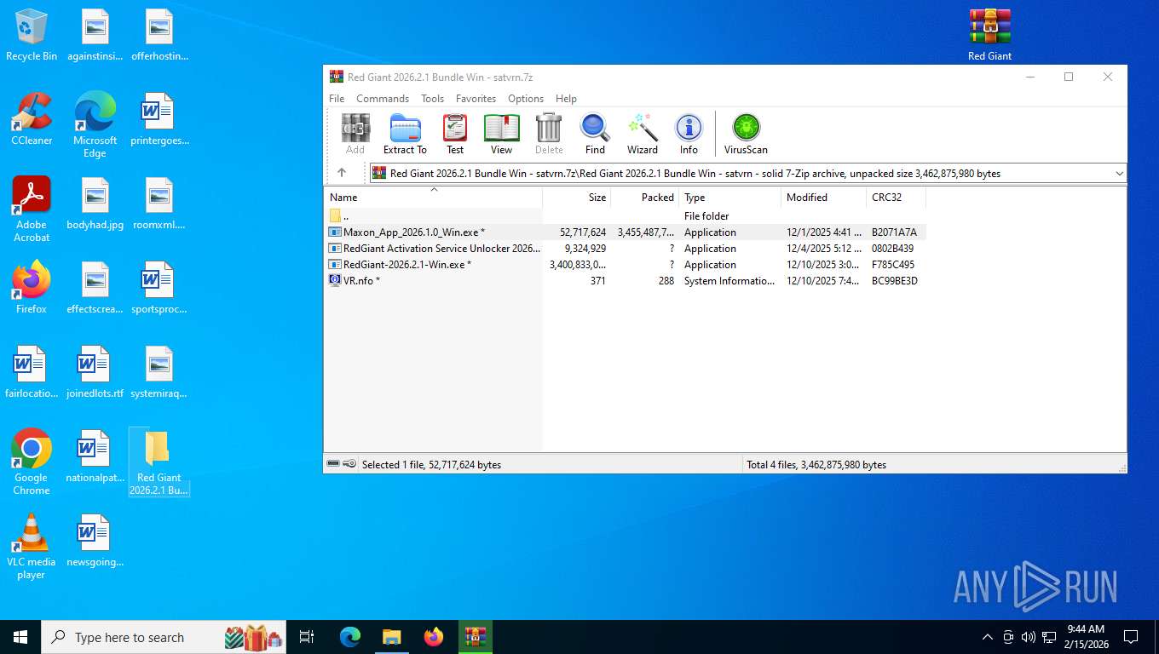
Task: Select newsgoing desktop document
Action: pyautogui.click(x=95, y=542)
